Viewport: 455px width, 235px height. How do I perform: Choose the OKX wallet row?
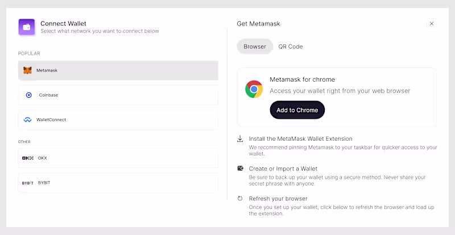pos(118,158)
